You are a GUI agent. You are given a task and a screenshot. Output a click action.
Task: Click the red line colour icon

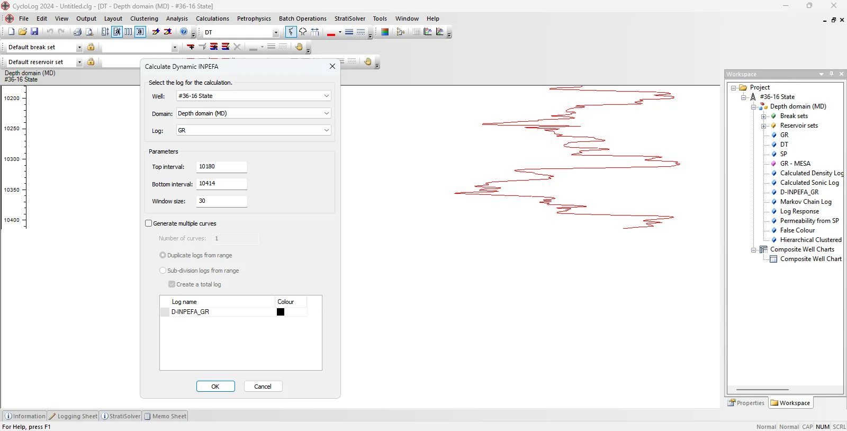331,32
